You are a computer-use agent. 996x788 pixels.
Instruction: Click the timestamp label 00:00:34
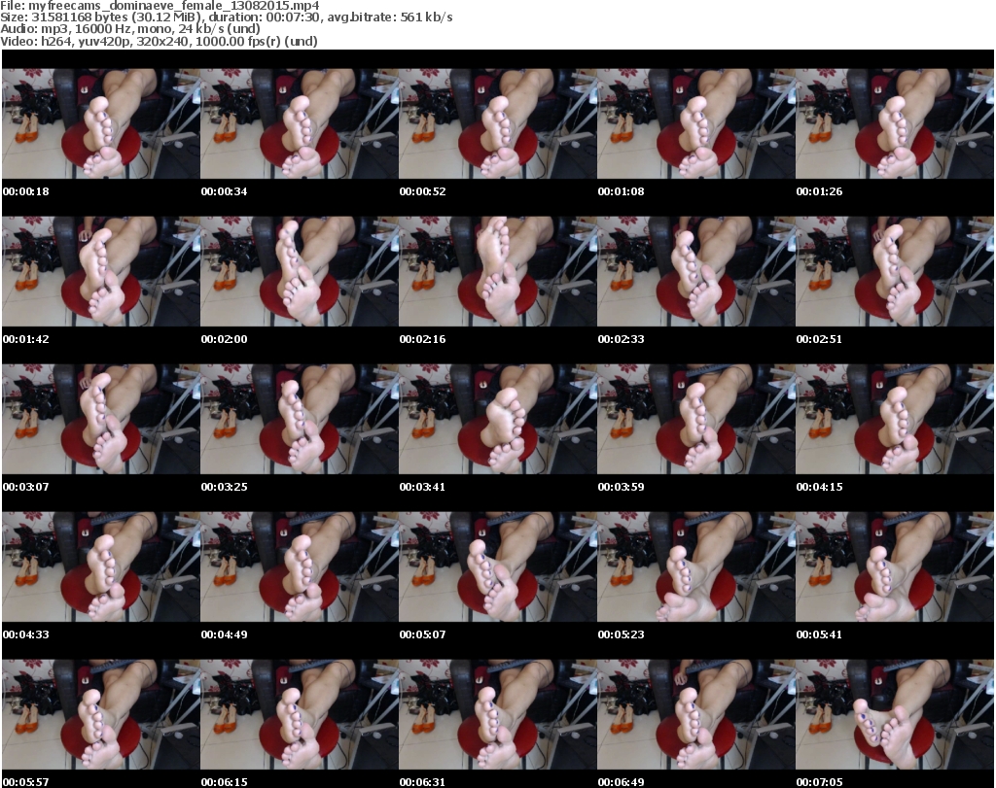tap(225, 191)
